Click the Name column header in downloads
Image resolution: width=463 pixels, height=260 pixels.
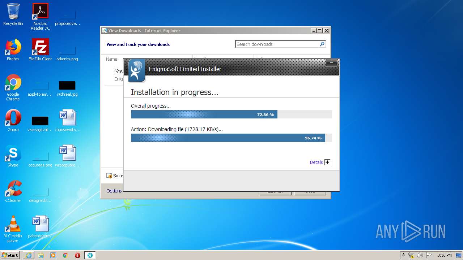pos(112,59)
